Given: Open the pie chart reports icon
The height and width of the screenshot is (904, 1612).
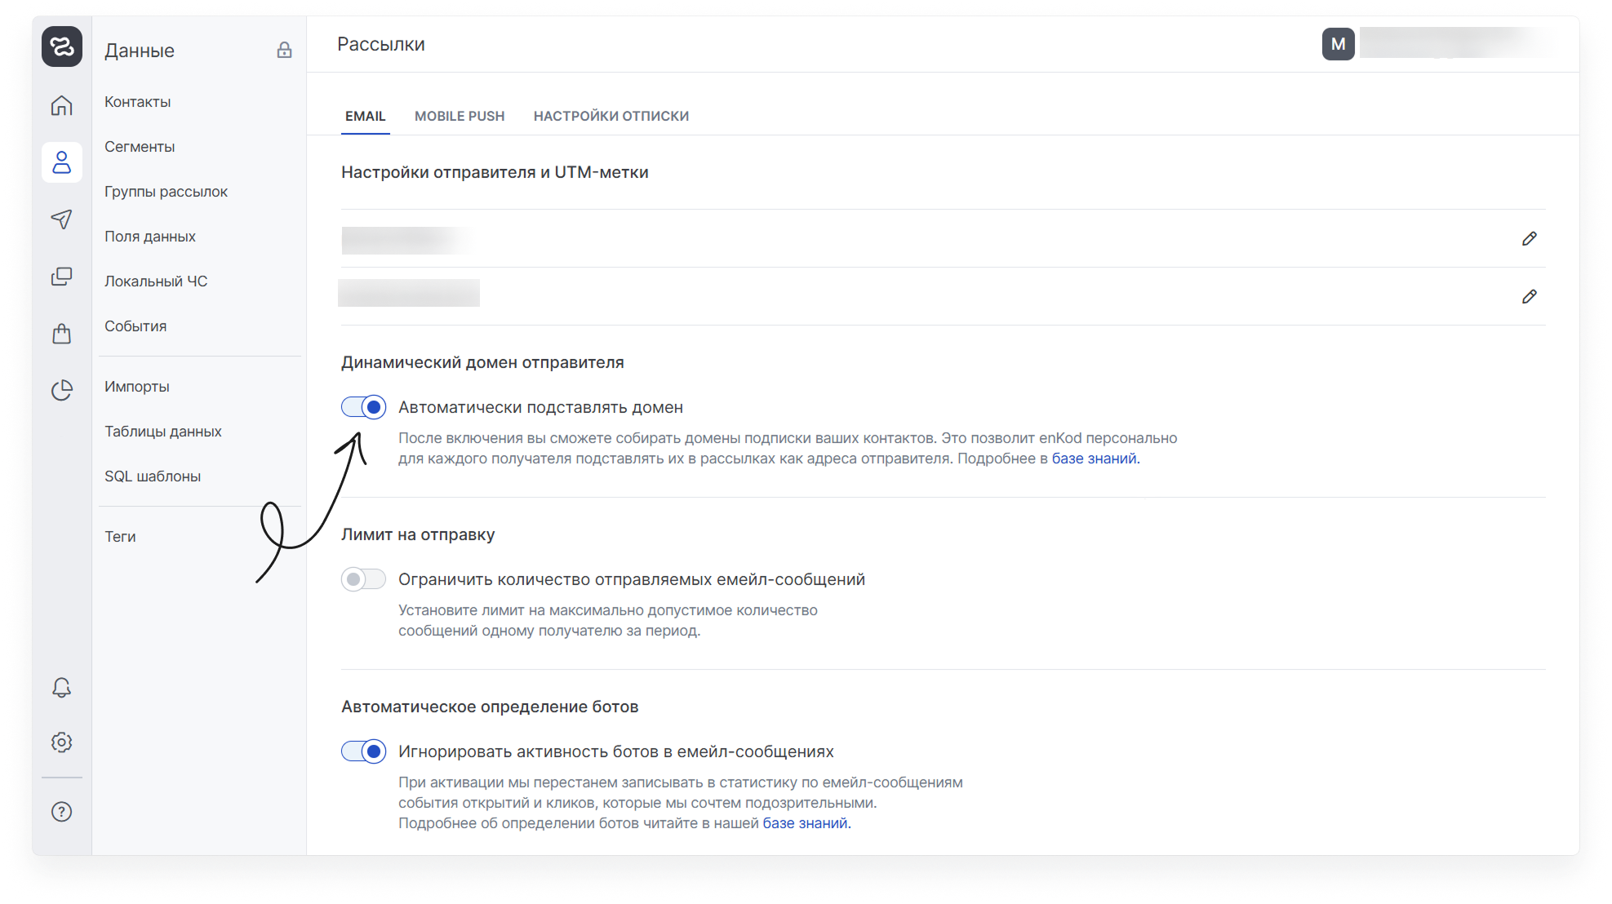Looking at the screenshot, I should click(62, 390).
